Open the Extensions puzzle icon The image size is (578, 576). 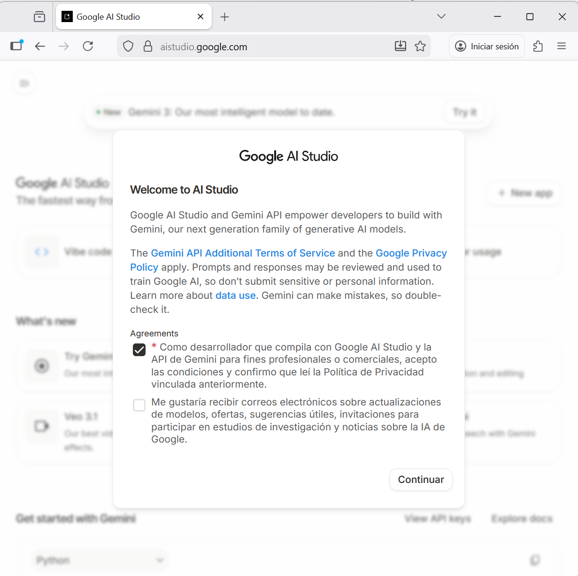coord(538,46)
